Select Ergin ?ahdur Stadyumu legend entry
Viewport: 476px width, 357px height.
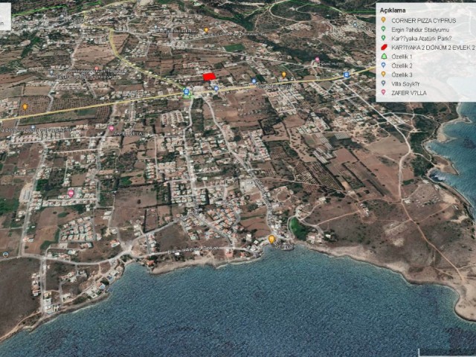point(420,30)
